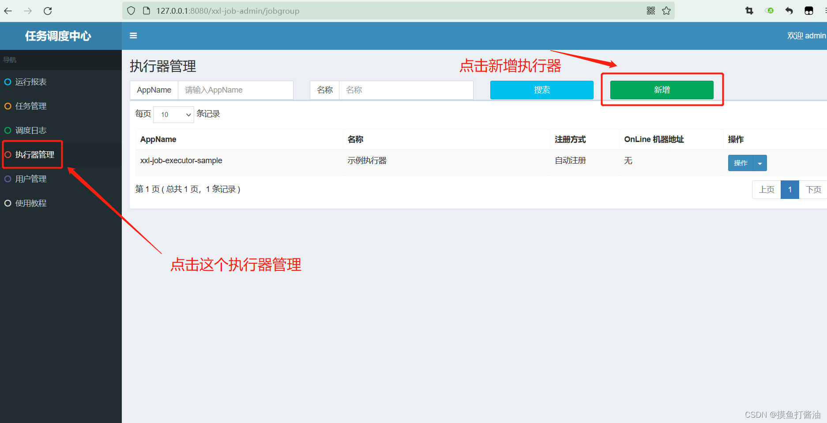Click circle icon beside 使用教程
The width and height of the screenshot is (827, 423).
pos(8,203)
